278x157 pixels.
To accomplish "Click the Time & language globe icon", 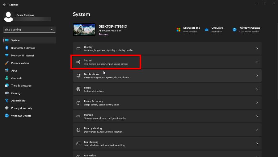I will pos(7,85).
